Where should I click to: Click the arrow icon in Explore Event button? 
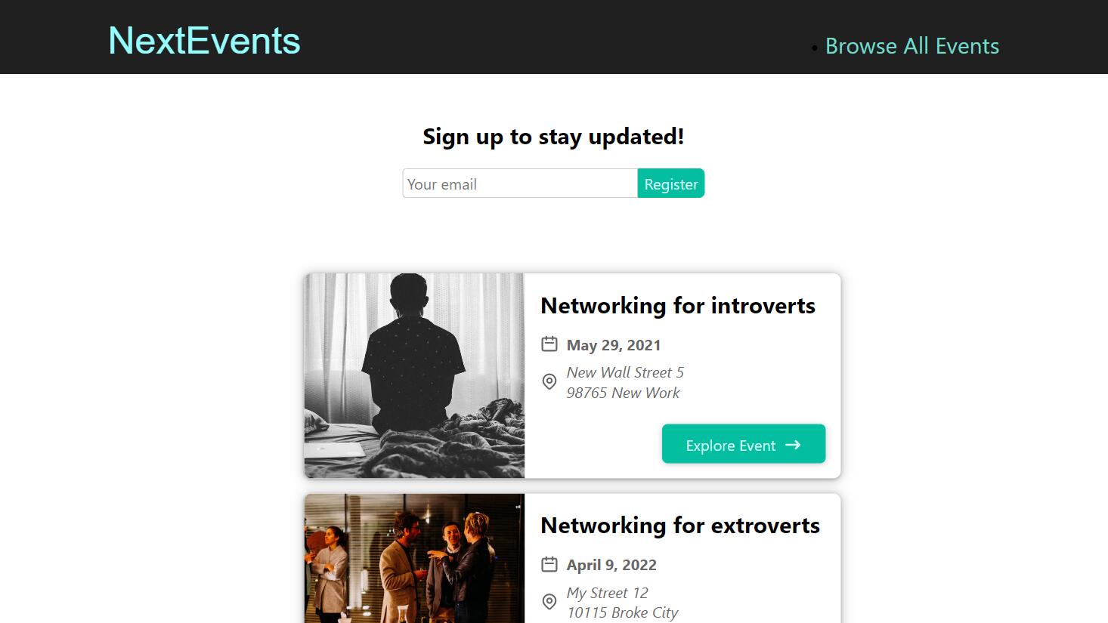(x=793, y=445)
